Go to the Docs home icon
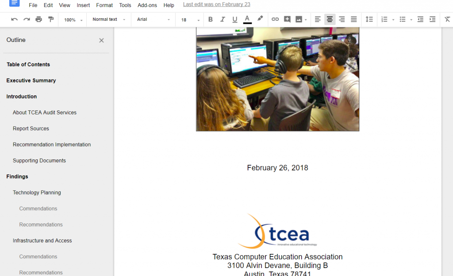This screenshot has width=453, height=276. pos(15,3)
